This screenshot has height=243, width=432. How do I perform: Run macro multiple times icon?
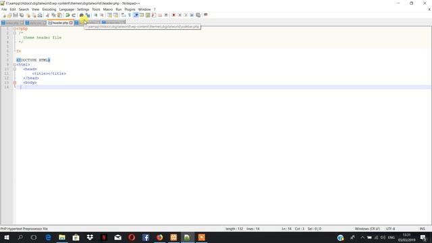[x=192, y=15]
